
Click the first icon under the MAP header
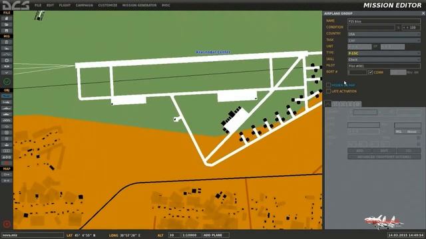point(7,175)
